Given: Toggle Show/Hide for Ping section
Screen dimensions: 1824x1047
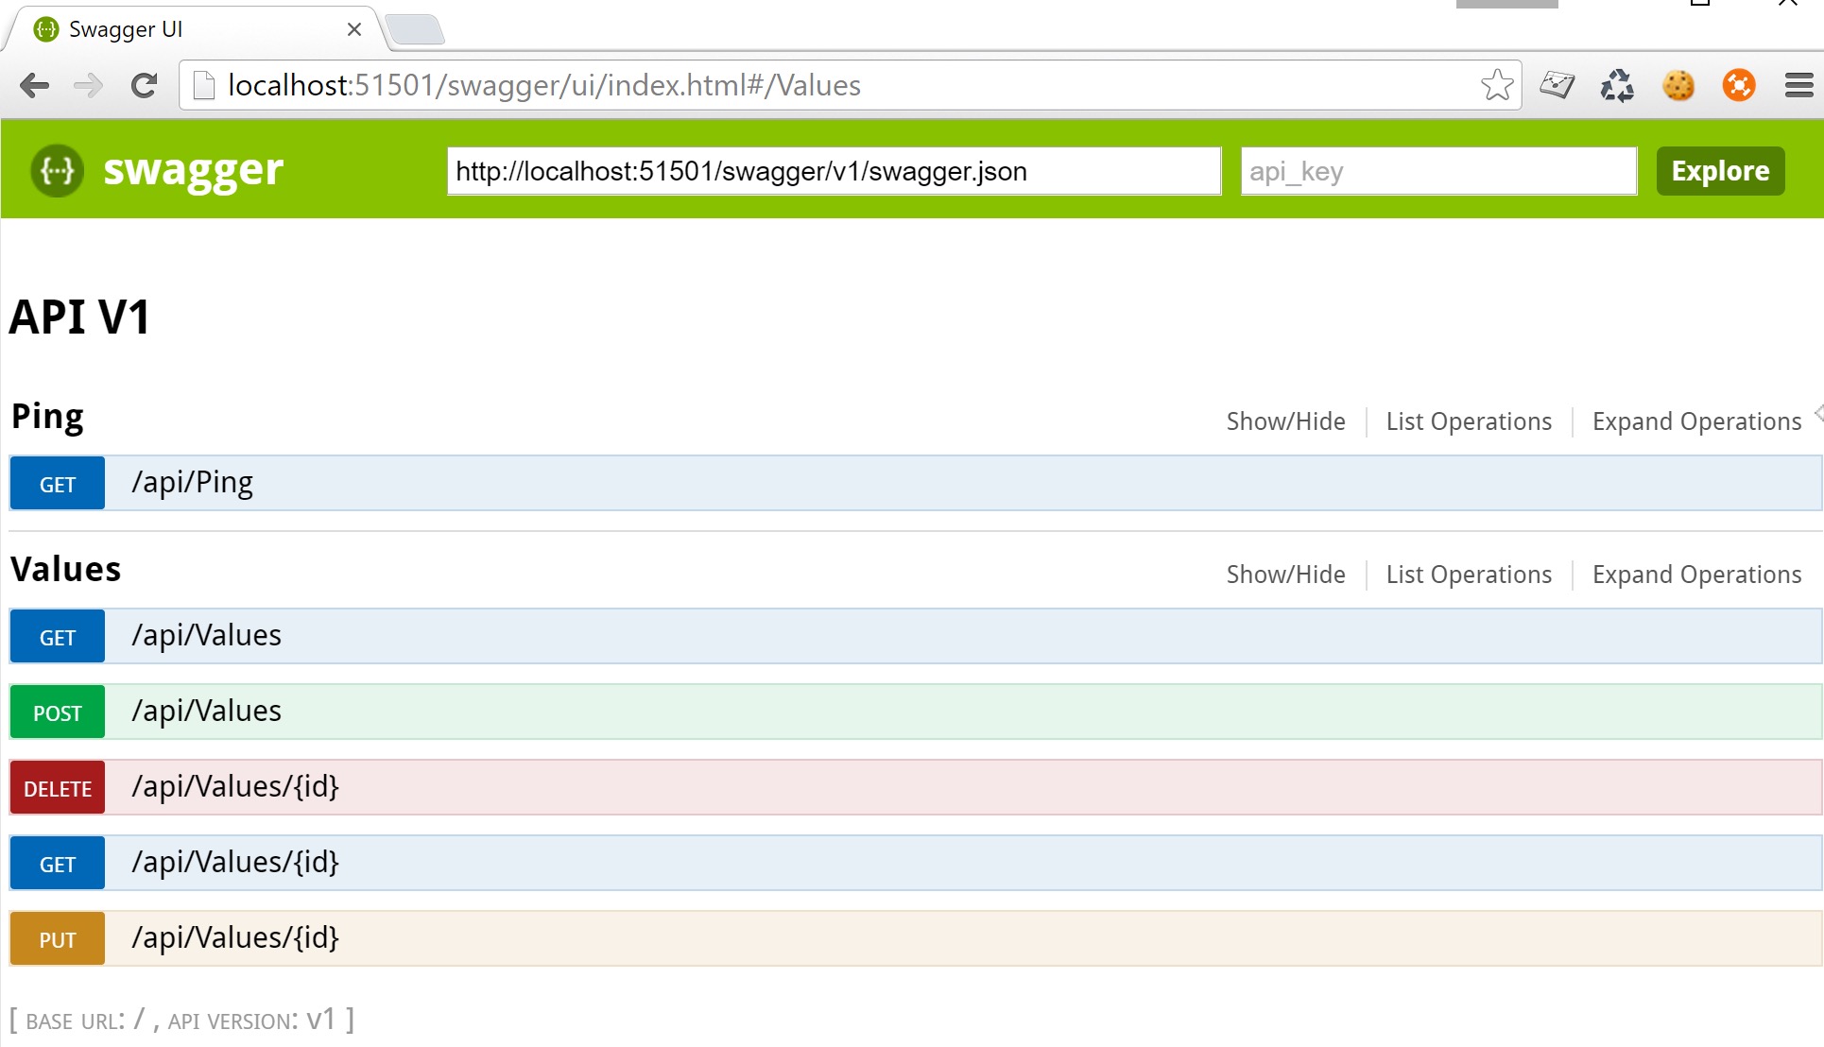Looking at the screenshot, I should [1285, 421].
